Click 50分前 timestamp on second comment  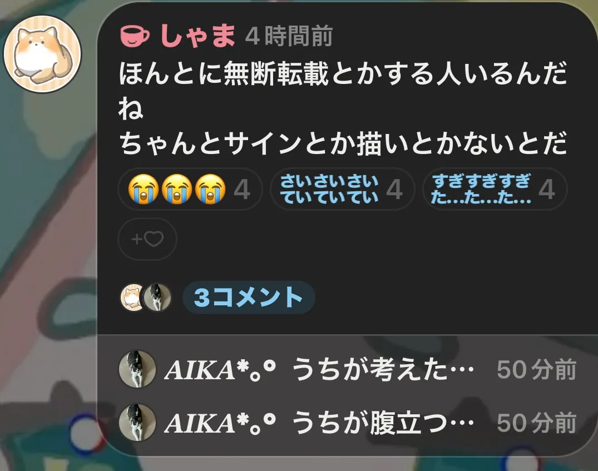tap(536, 423)
